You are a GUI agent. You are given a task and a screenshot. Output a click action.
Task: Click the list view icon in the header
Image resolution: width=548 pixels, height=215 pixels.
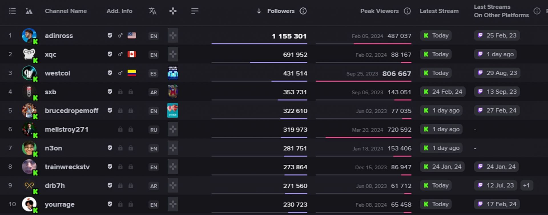point(12,11)
